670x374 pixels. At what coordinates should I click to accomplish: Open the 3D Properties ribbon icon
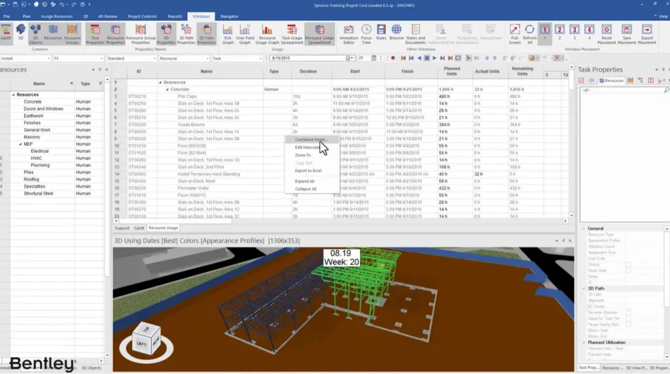click(166, 34)
